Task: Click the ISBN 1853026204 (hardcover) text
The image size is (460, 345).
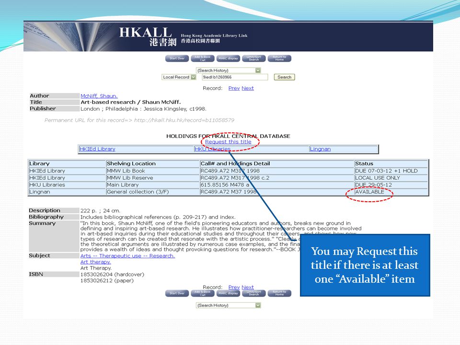Action: 112,275
